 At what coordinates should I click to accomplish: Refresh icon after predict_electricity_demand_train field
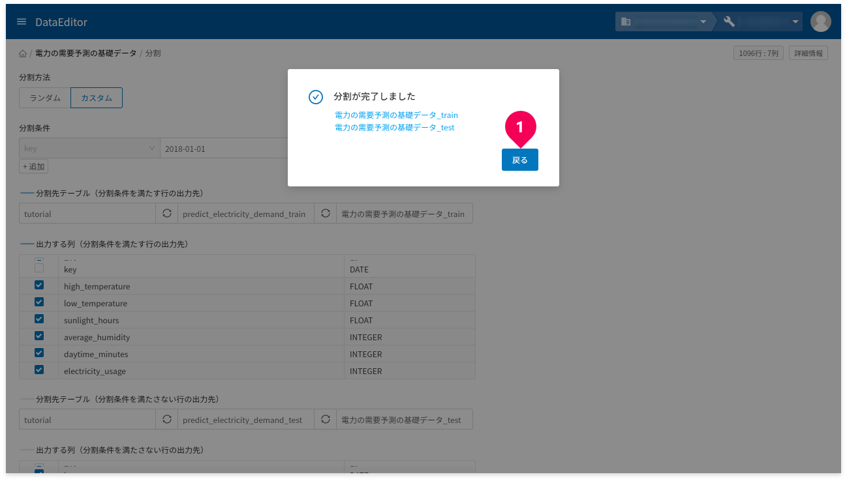(x=325, y=214)
